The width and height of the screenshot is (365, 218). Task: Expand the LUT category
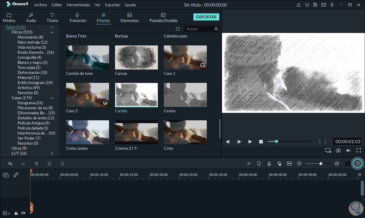click(52, 153)
